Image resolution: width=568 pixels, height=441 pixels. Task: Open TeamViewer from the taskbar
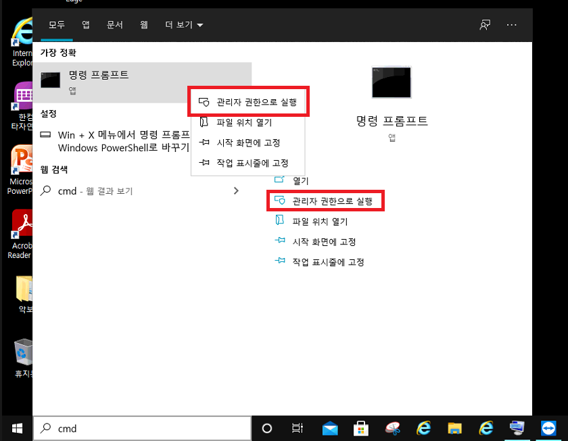point(548,428)
